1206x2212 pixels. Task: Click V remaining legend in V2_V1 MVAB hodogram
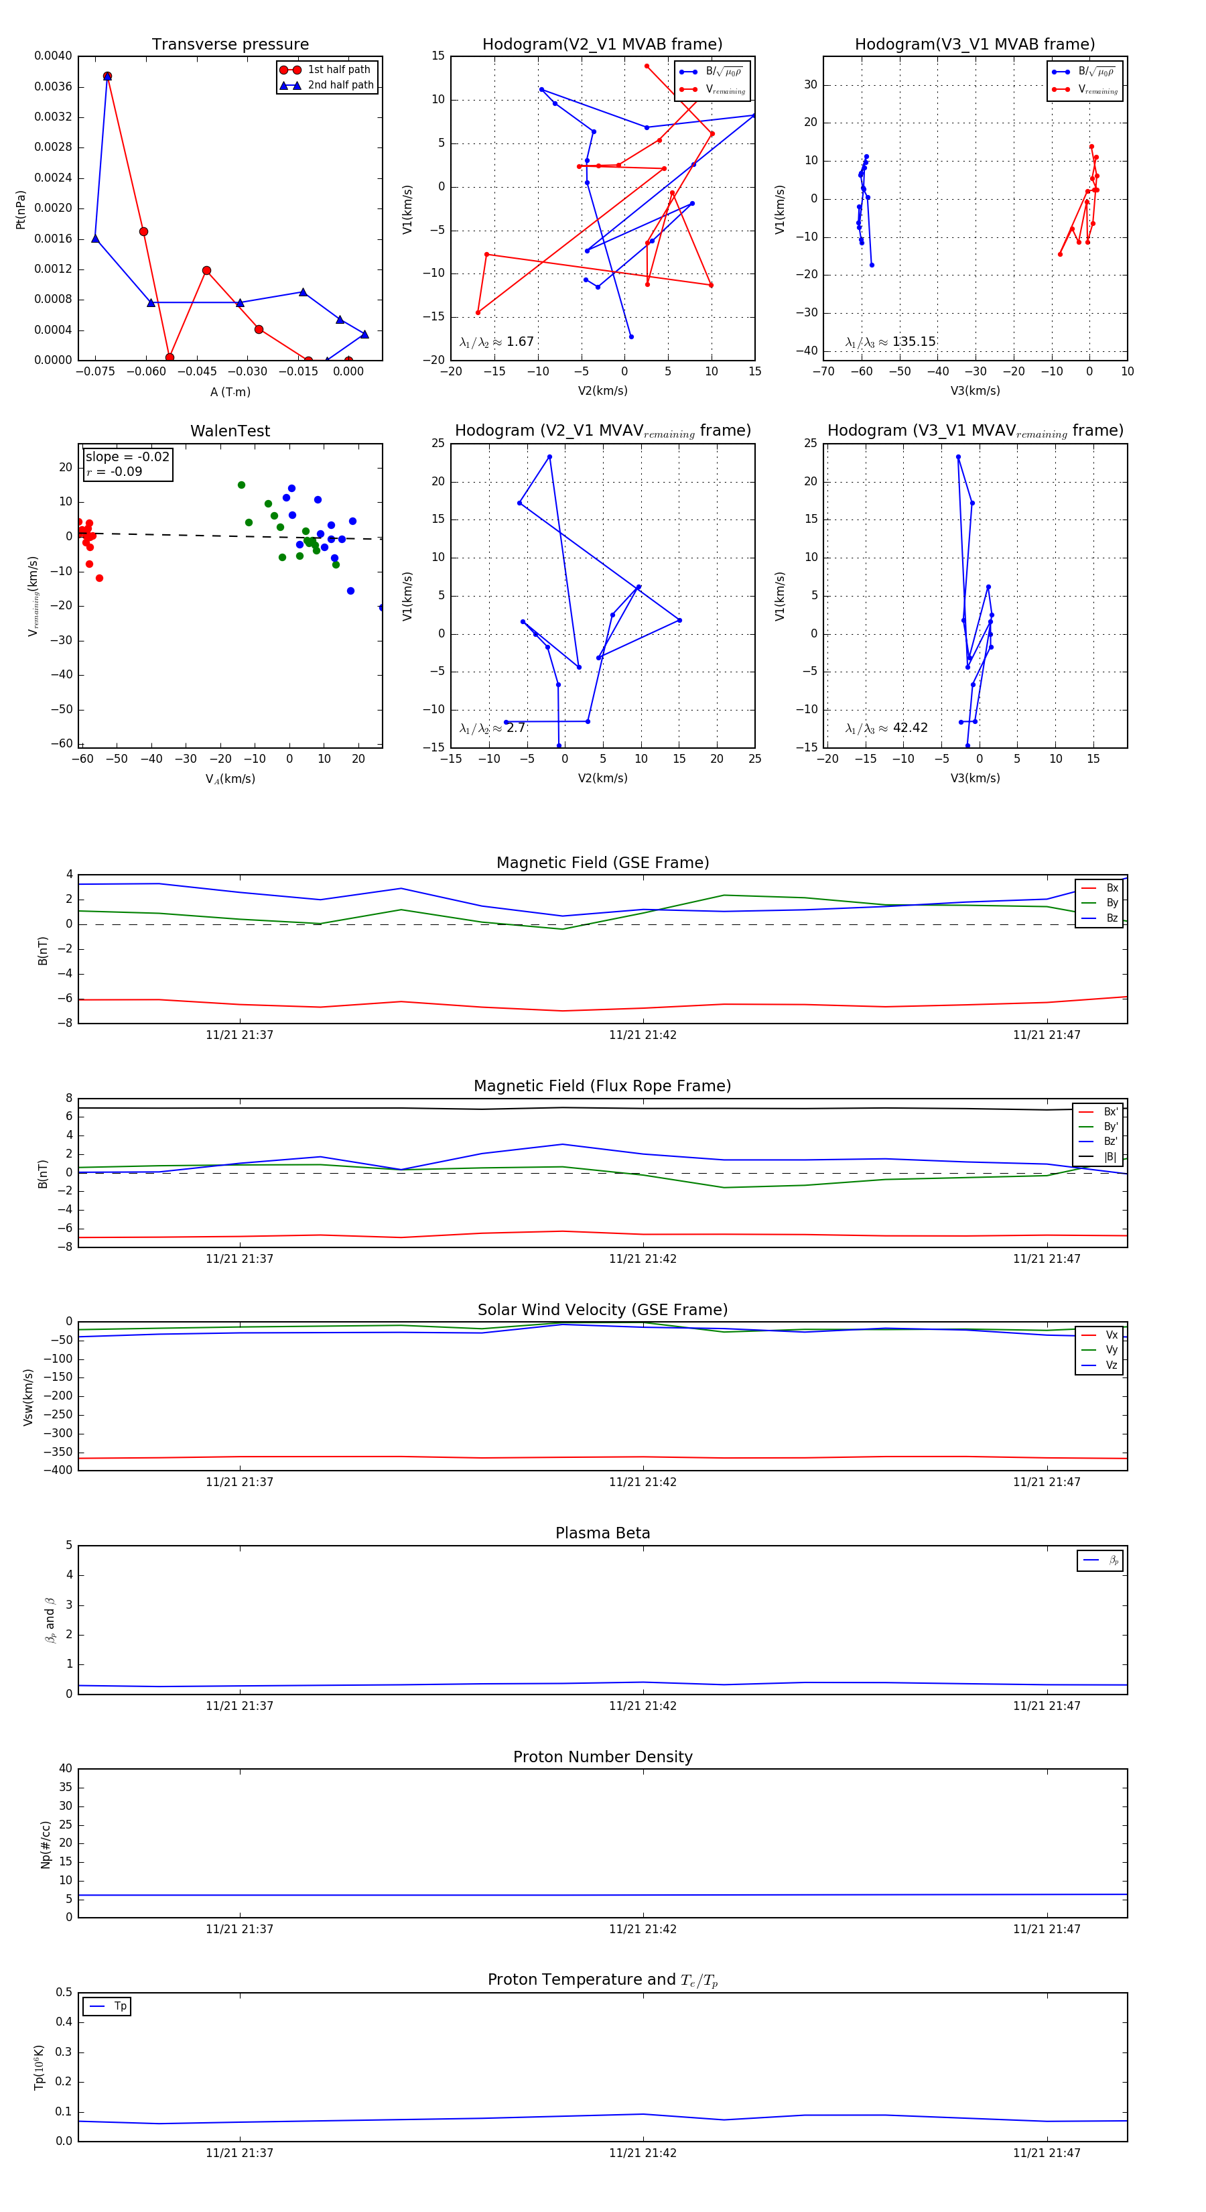tap(712, 89)
